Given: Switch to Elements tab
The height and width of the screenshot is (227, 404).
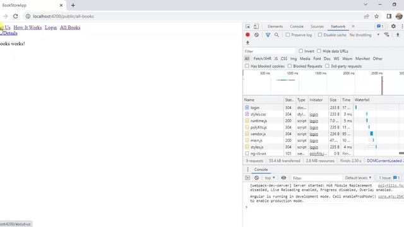Looking at the screenshot, I should (x=275, y=26).
